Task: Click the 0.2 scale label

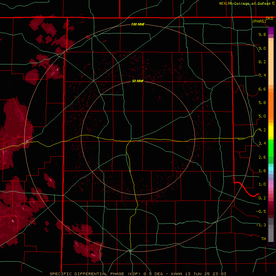Action: point(262,198)
